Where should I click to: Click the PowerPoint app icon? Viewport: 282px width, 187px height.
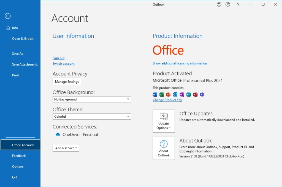tap(168, 95)
